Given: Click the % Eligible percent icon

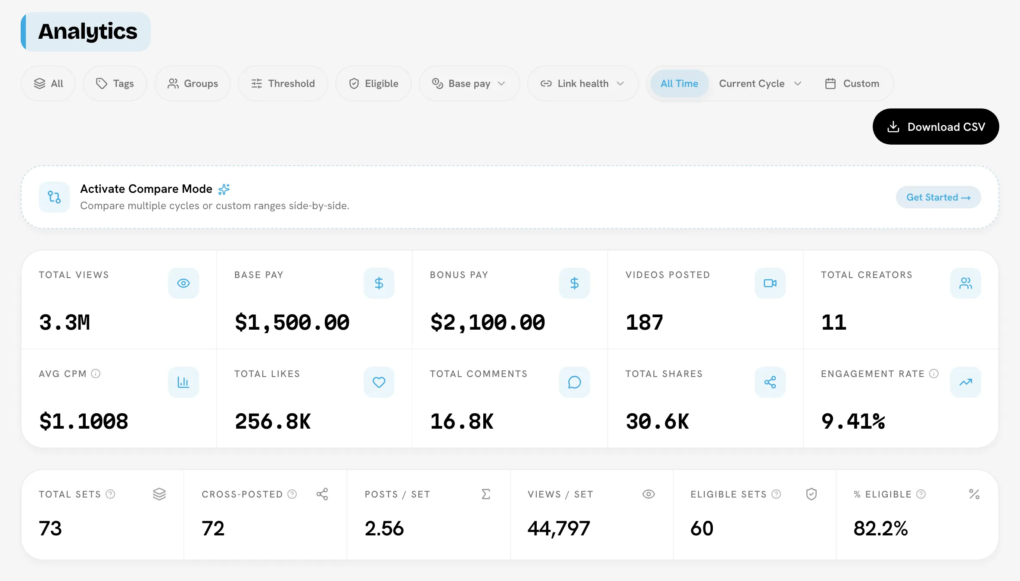Looking at the screenshot, I should [974, 494].
